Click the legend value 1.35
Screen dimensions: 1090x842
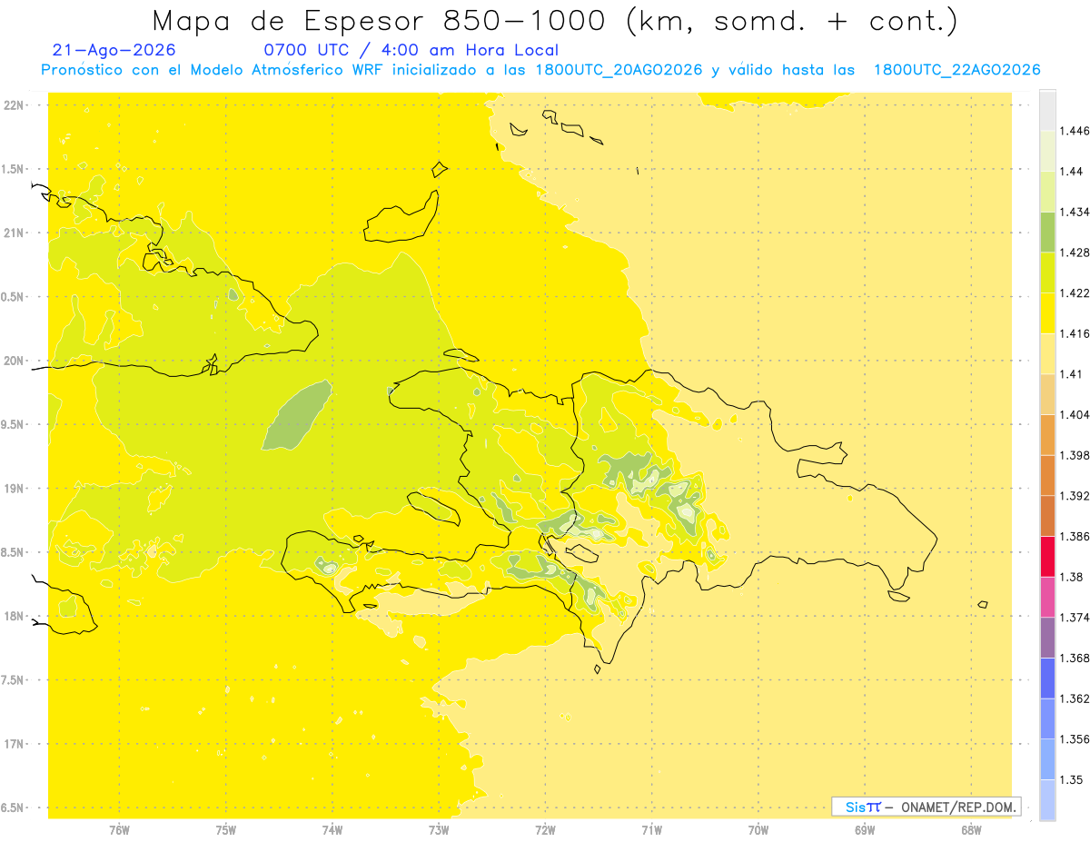[1073, 779]
